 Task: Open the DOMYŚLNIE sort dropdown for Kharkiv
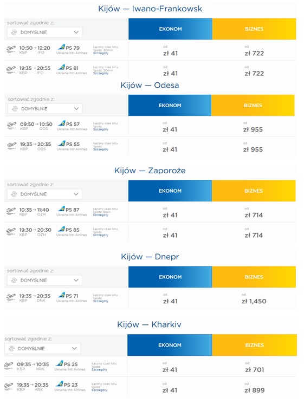[x=43, y=348]
